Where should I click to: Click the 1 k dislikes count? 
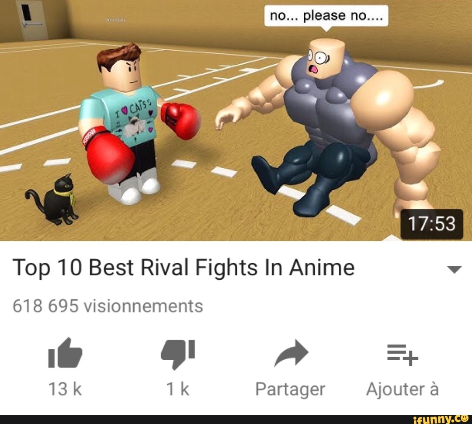pos(178,389)
